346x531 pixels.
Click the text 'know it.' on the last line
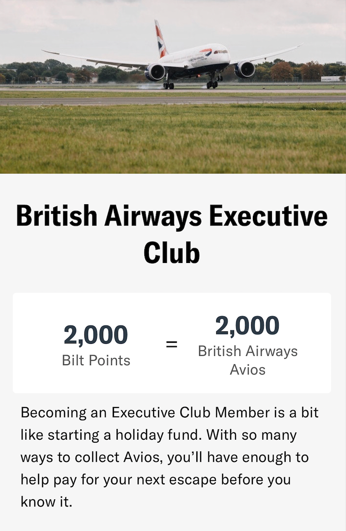pyautogui.click(x=47, y=502)
